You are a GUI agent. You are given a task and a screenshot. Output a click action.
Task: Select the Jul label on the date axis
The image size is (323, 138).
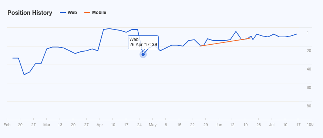[272, 125]
